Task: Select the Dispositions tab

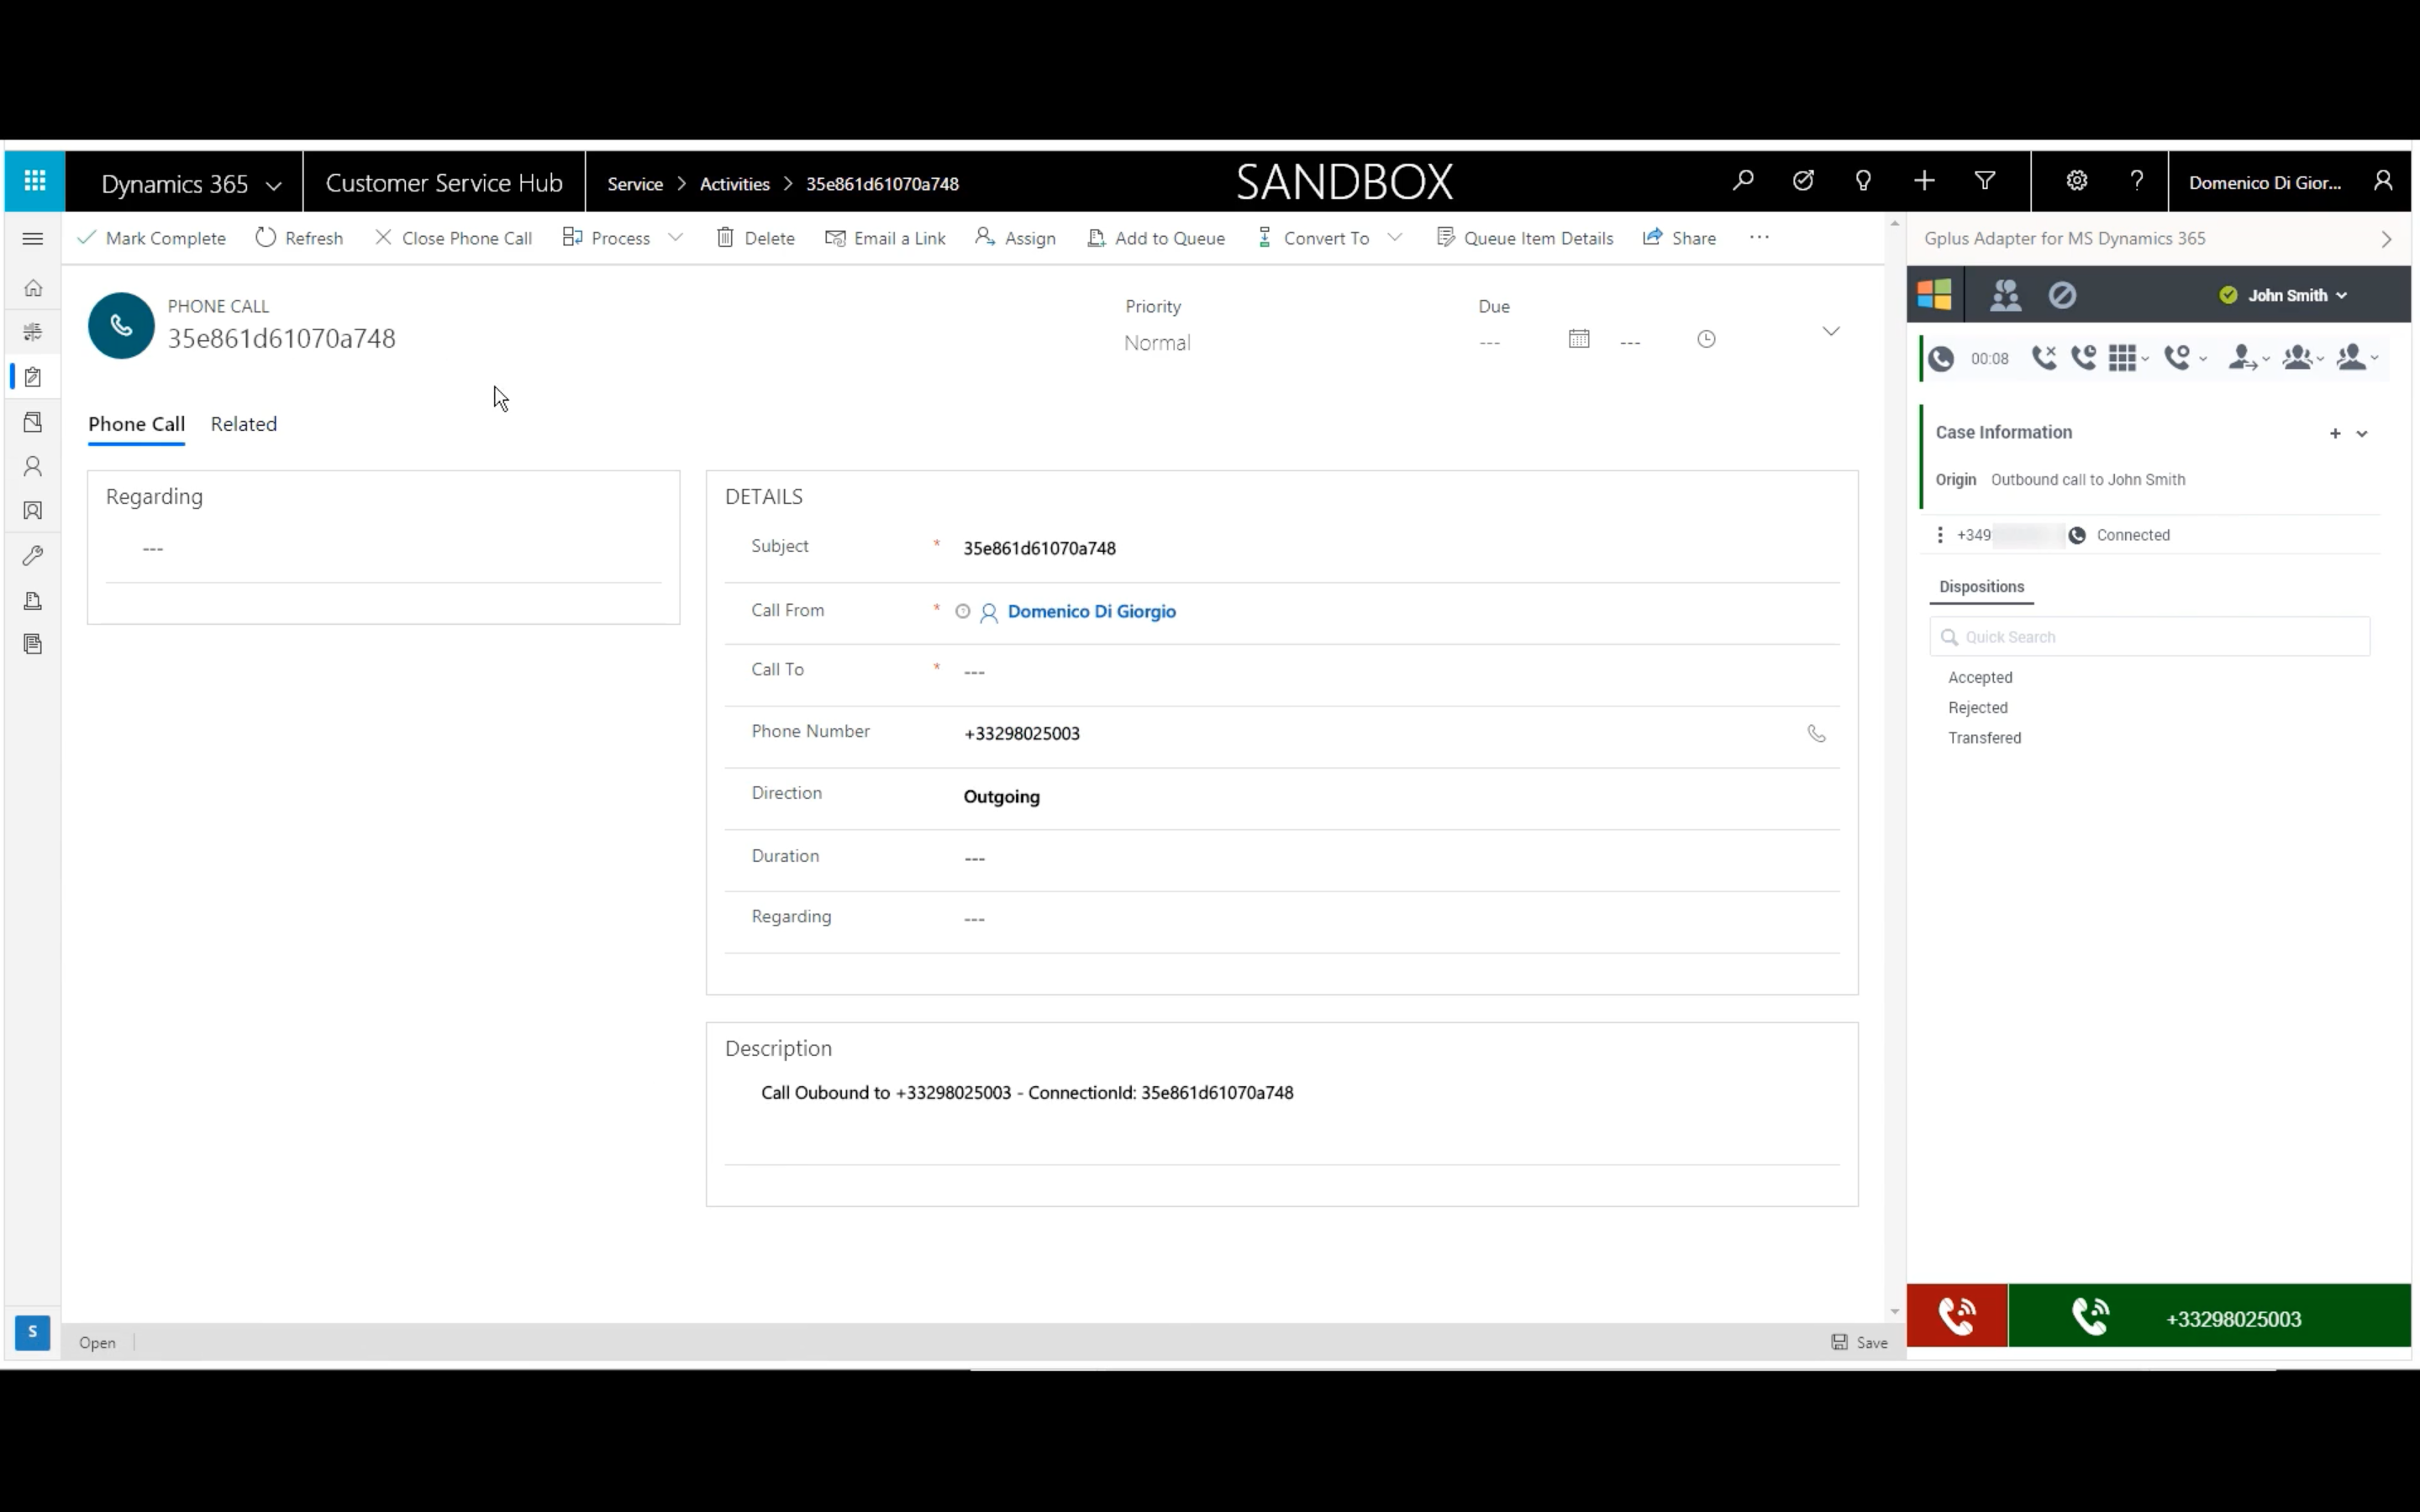Action: [1981, 587]
